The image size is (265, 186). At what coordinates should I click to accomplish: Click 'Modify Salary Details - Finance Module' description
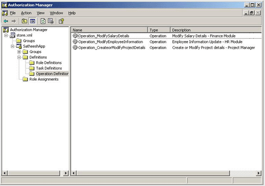click(204, 36)
